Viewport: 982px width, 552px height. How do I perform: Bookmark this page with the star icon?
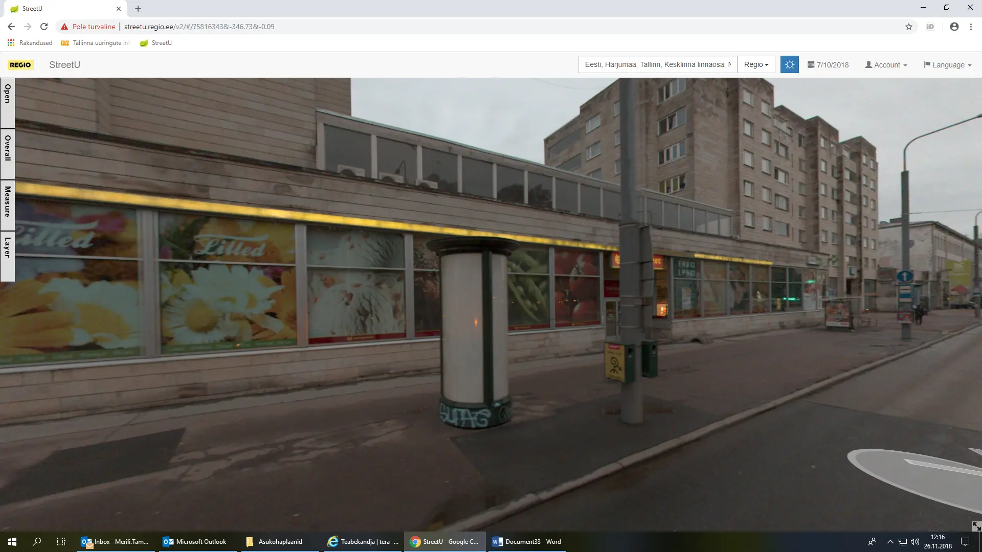(908, 27)
